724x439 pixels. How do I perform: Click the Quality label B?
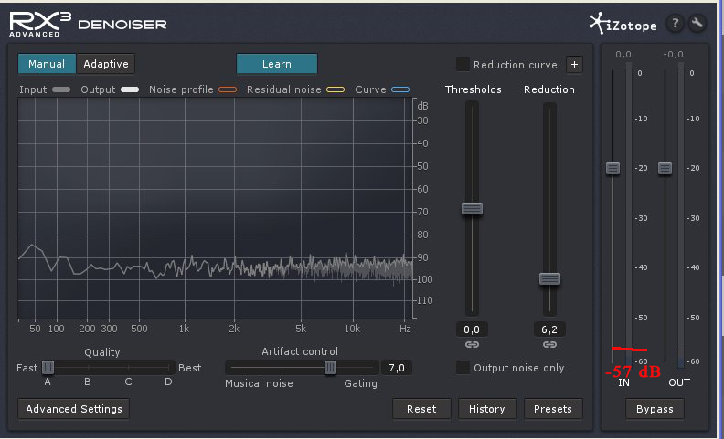coord(87,382)
